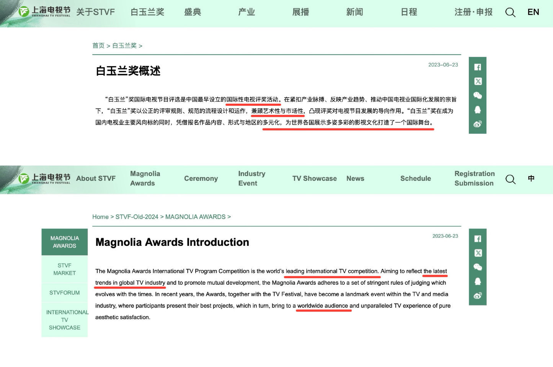The width and height of the screenshot is (553, 367).
Task: Share the English article on WeChat
Action: 478,267
